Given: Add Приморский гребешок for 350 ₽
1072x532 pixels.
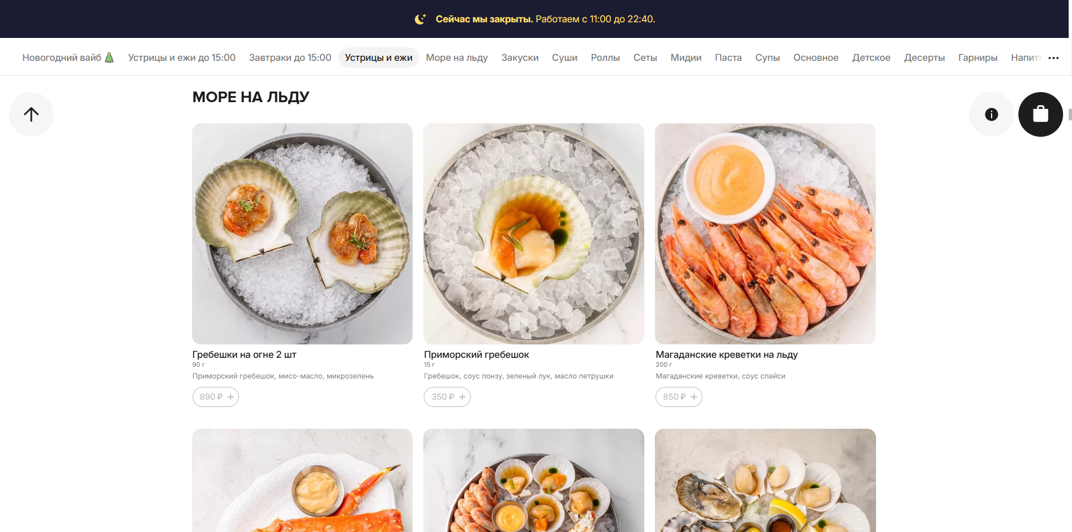Looking at the screenshot, I should 447,397.
